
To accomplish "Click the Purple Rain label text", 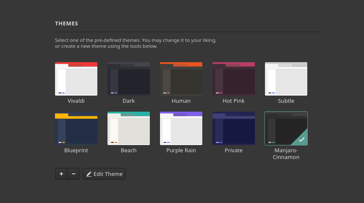I will pos(181,150).
